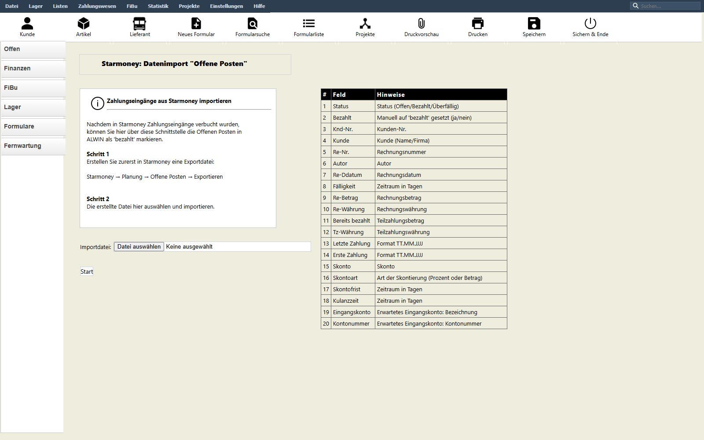Click the 'Skontoart' table cell
Screen dimensions: 704x440
[353, 278]
